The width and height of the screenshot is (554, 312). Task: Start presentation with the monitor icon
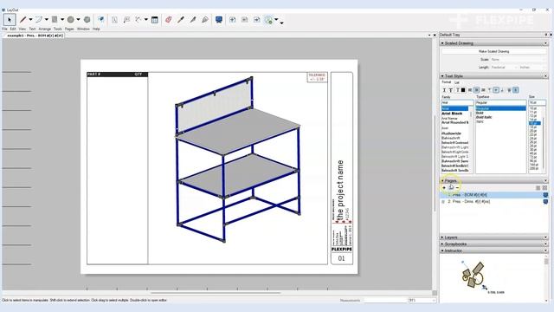click(x=219, y=20)
